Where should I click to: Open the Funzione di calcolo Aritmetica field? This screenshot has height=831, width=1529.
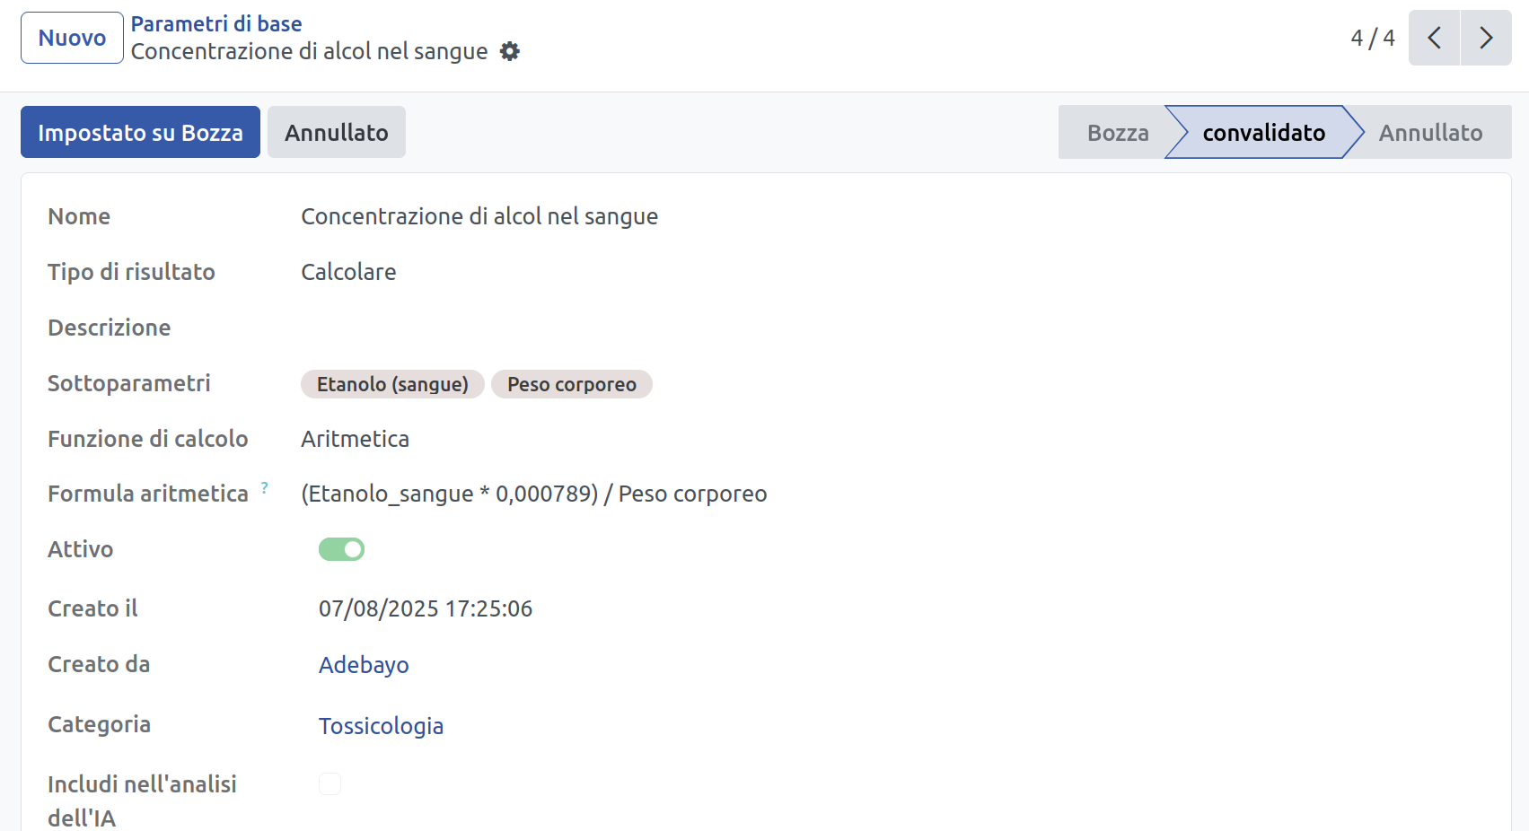[x=355, y=439]
